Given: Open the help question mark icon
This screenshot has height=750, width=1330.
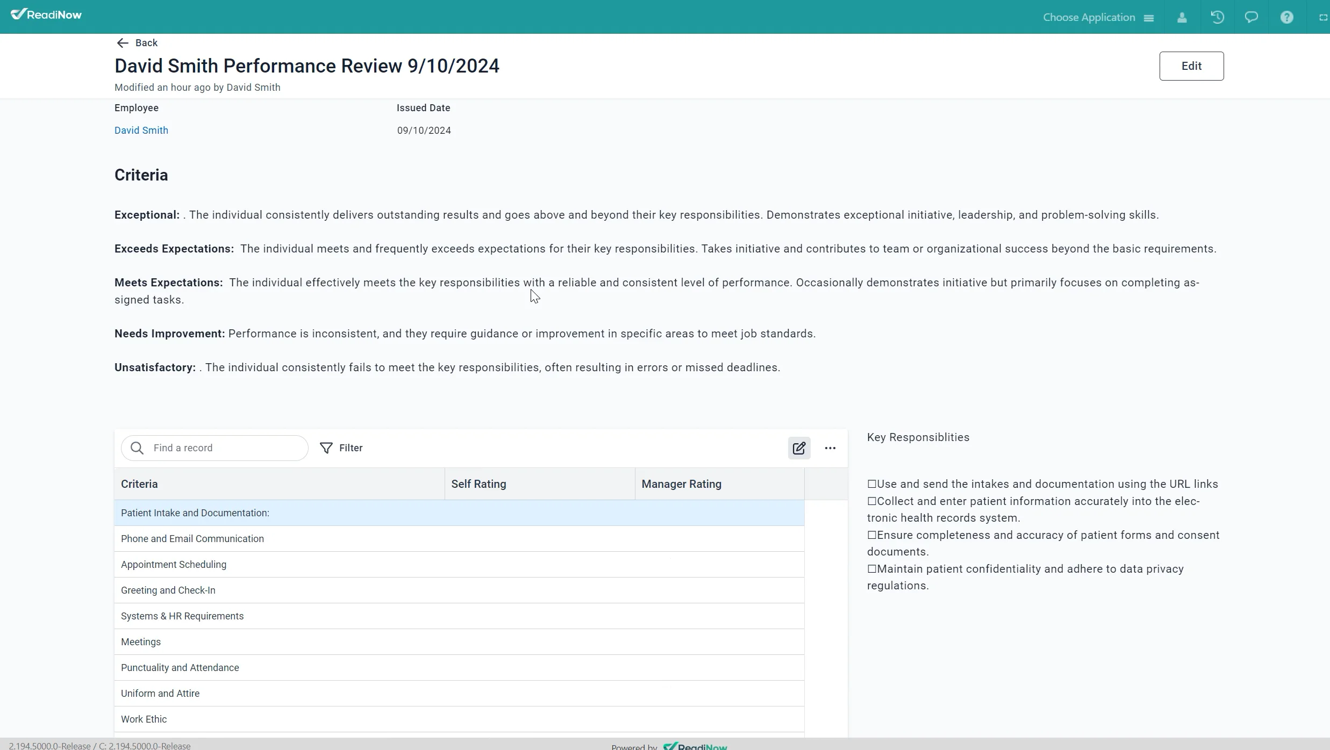Looking at the screenshot, I should pos(1286,17).
